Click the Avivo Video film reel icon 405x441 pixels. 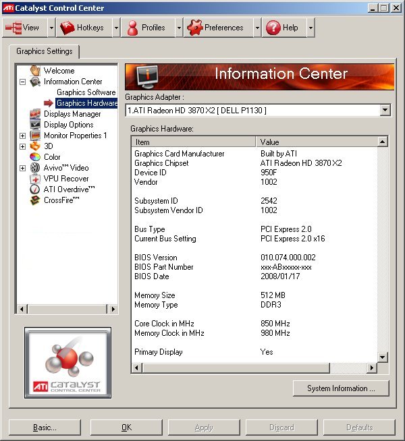35,168
